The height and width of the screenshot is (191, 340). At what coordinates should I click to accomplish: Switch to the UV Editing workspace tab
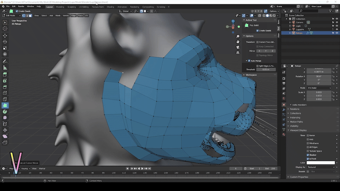click(84, 7)
